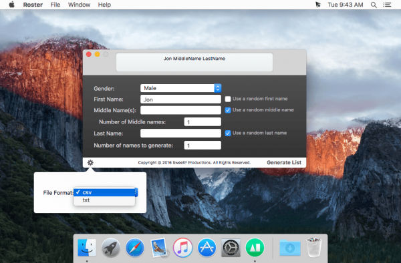401x263 pixels.
Task: Close the Roster window with red button
Action: tap(89, 54)
